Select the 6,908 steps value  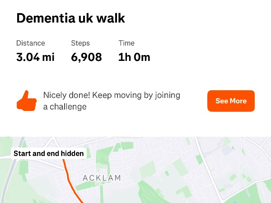86,57
